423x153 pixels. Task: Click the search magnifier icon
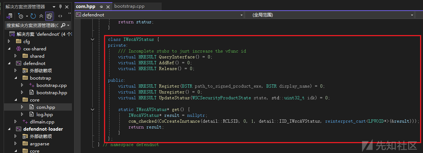[63, 25]
